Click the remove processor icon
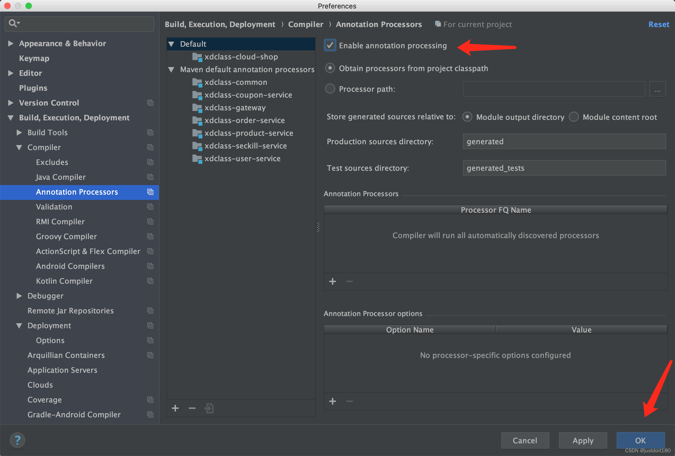675x456 pixels. pos(349,281)
